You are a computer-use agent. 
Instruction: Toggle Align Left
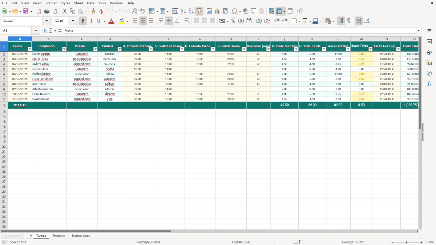click(135, 21)
